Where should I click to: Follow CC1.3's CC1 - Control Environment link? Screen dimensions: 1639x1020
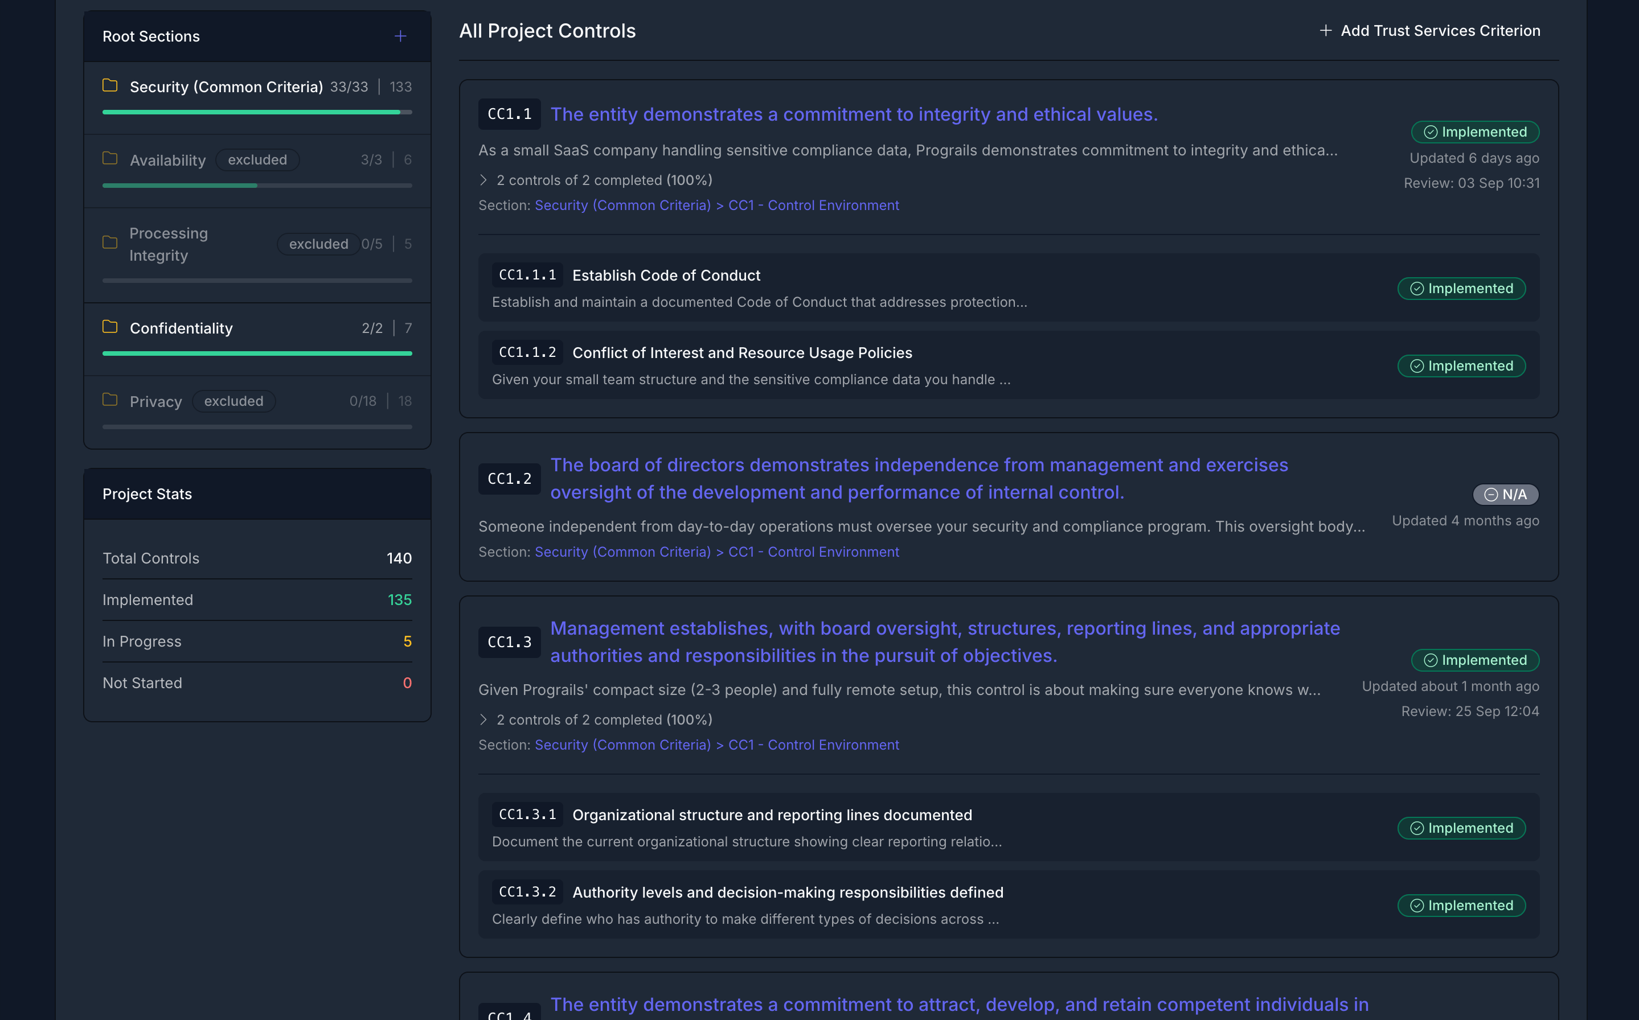(x=813, y=745)
